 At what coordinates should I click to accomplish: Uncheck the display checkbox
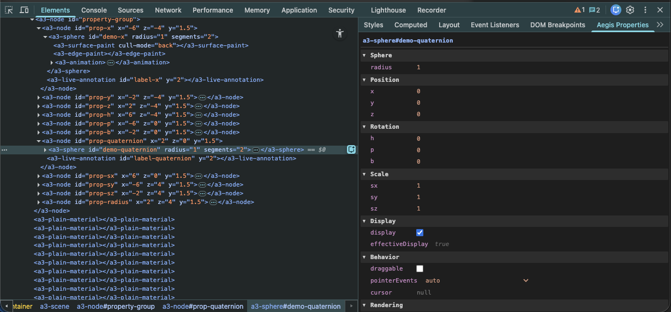pyautogui.click(x=420, y=232)
